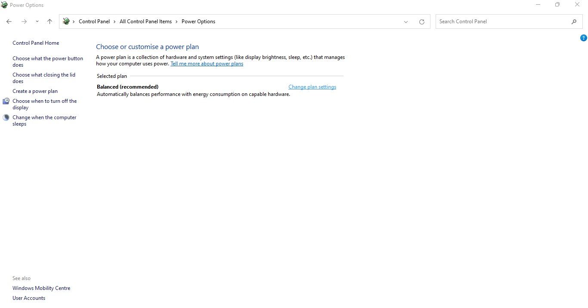
Task: Open Tell me more about power plans
Action: [207, 64]
